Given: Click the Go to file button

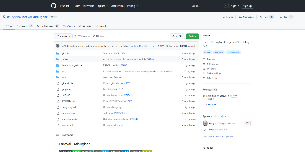Looking at the screenshot, I should pos(177,36).
